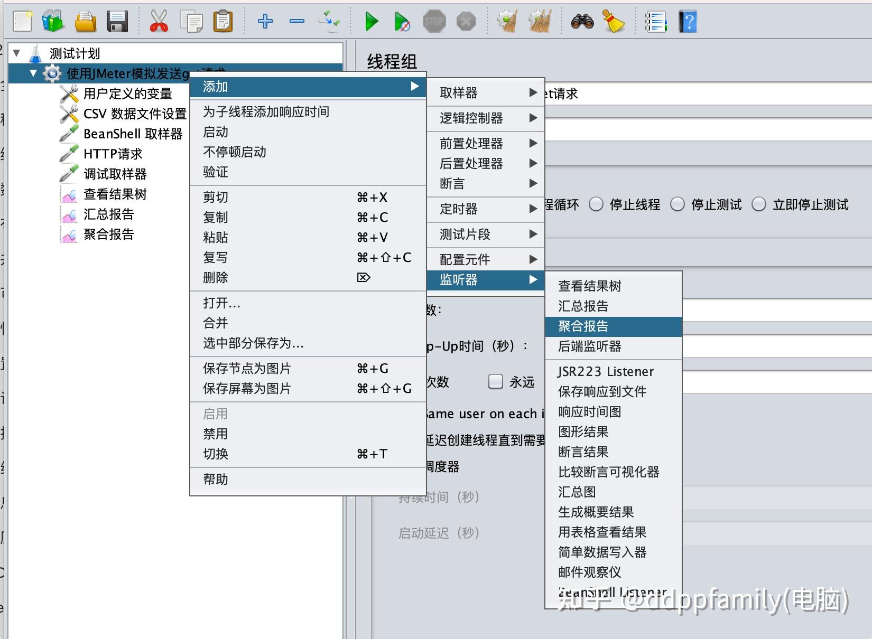
Task: Select the 立即停止测试 radio button
Action: tap(760, 204)
